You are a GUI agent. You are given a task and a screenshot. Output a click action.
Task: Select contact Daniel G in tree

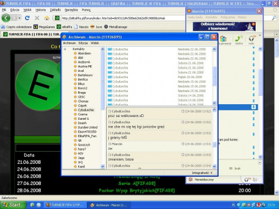(x=83, y=119)
